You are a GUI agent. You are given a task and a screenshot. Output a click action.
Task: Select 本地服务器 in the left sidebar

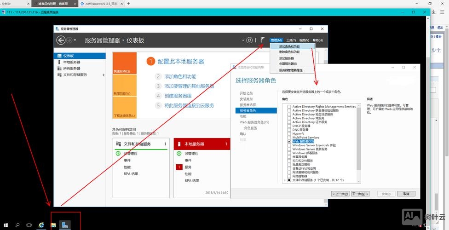pyautogui.click(x=80, y=62)
